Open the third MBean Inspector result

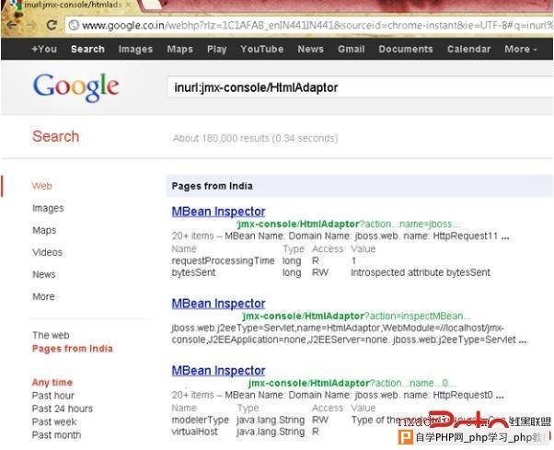(218, 371)
